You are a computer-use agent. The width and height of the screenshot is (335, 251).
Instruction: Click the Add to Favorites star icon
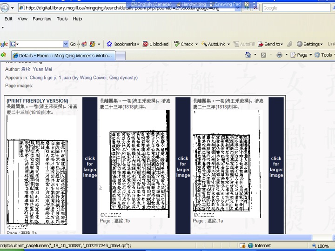point(3,55)
